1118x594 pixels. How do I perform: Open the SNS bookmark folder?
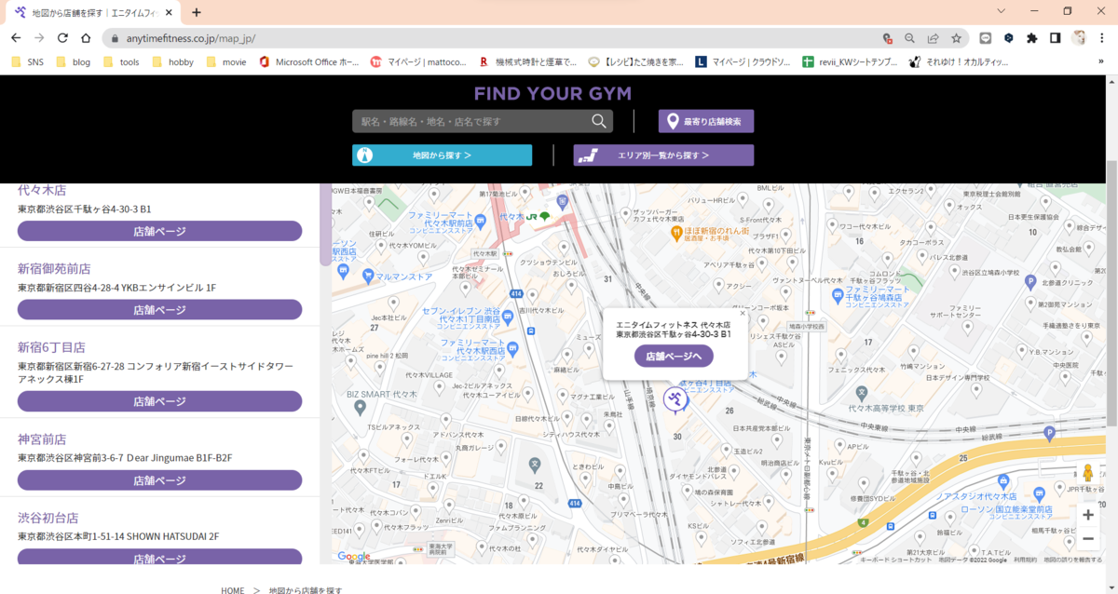(27, 62)
